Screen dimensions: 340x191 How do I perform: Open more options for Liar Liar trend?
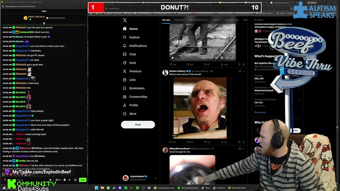click(x=299, y=100)
